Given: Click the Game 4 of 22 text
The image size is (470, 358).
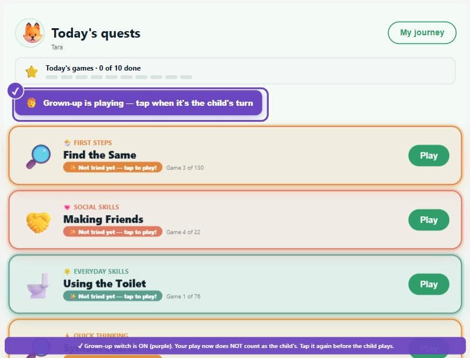Looking at the screenshot, I should click(184, 232).
